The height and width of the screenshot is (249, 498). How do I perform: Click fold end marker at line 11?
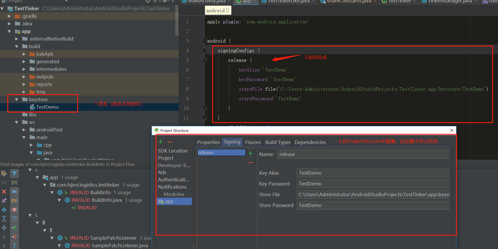point(204,118)
